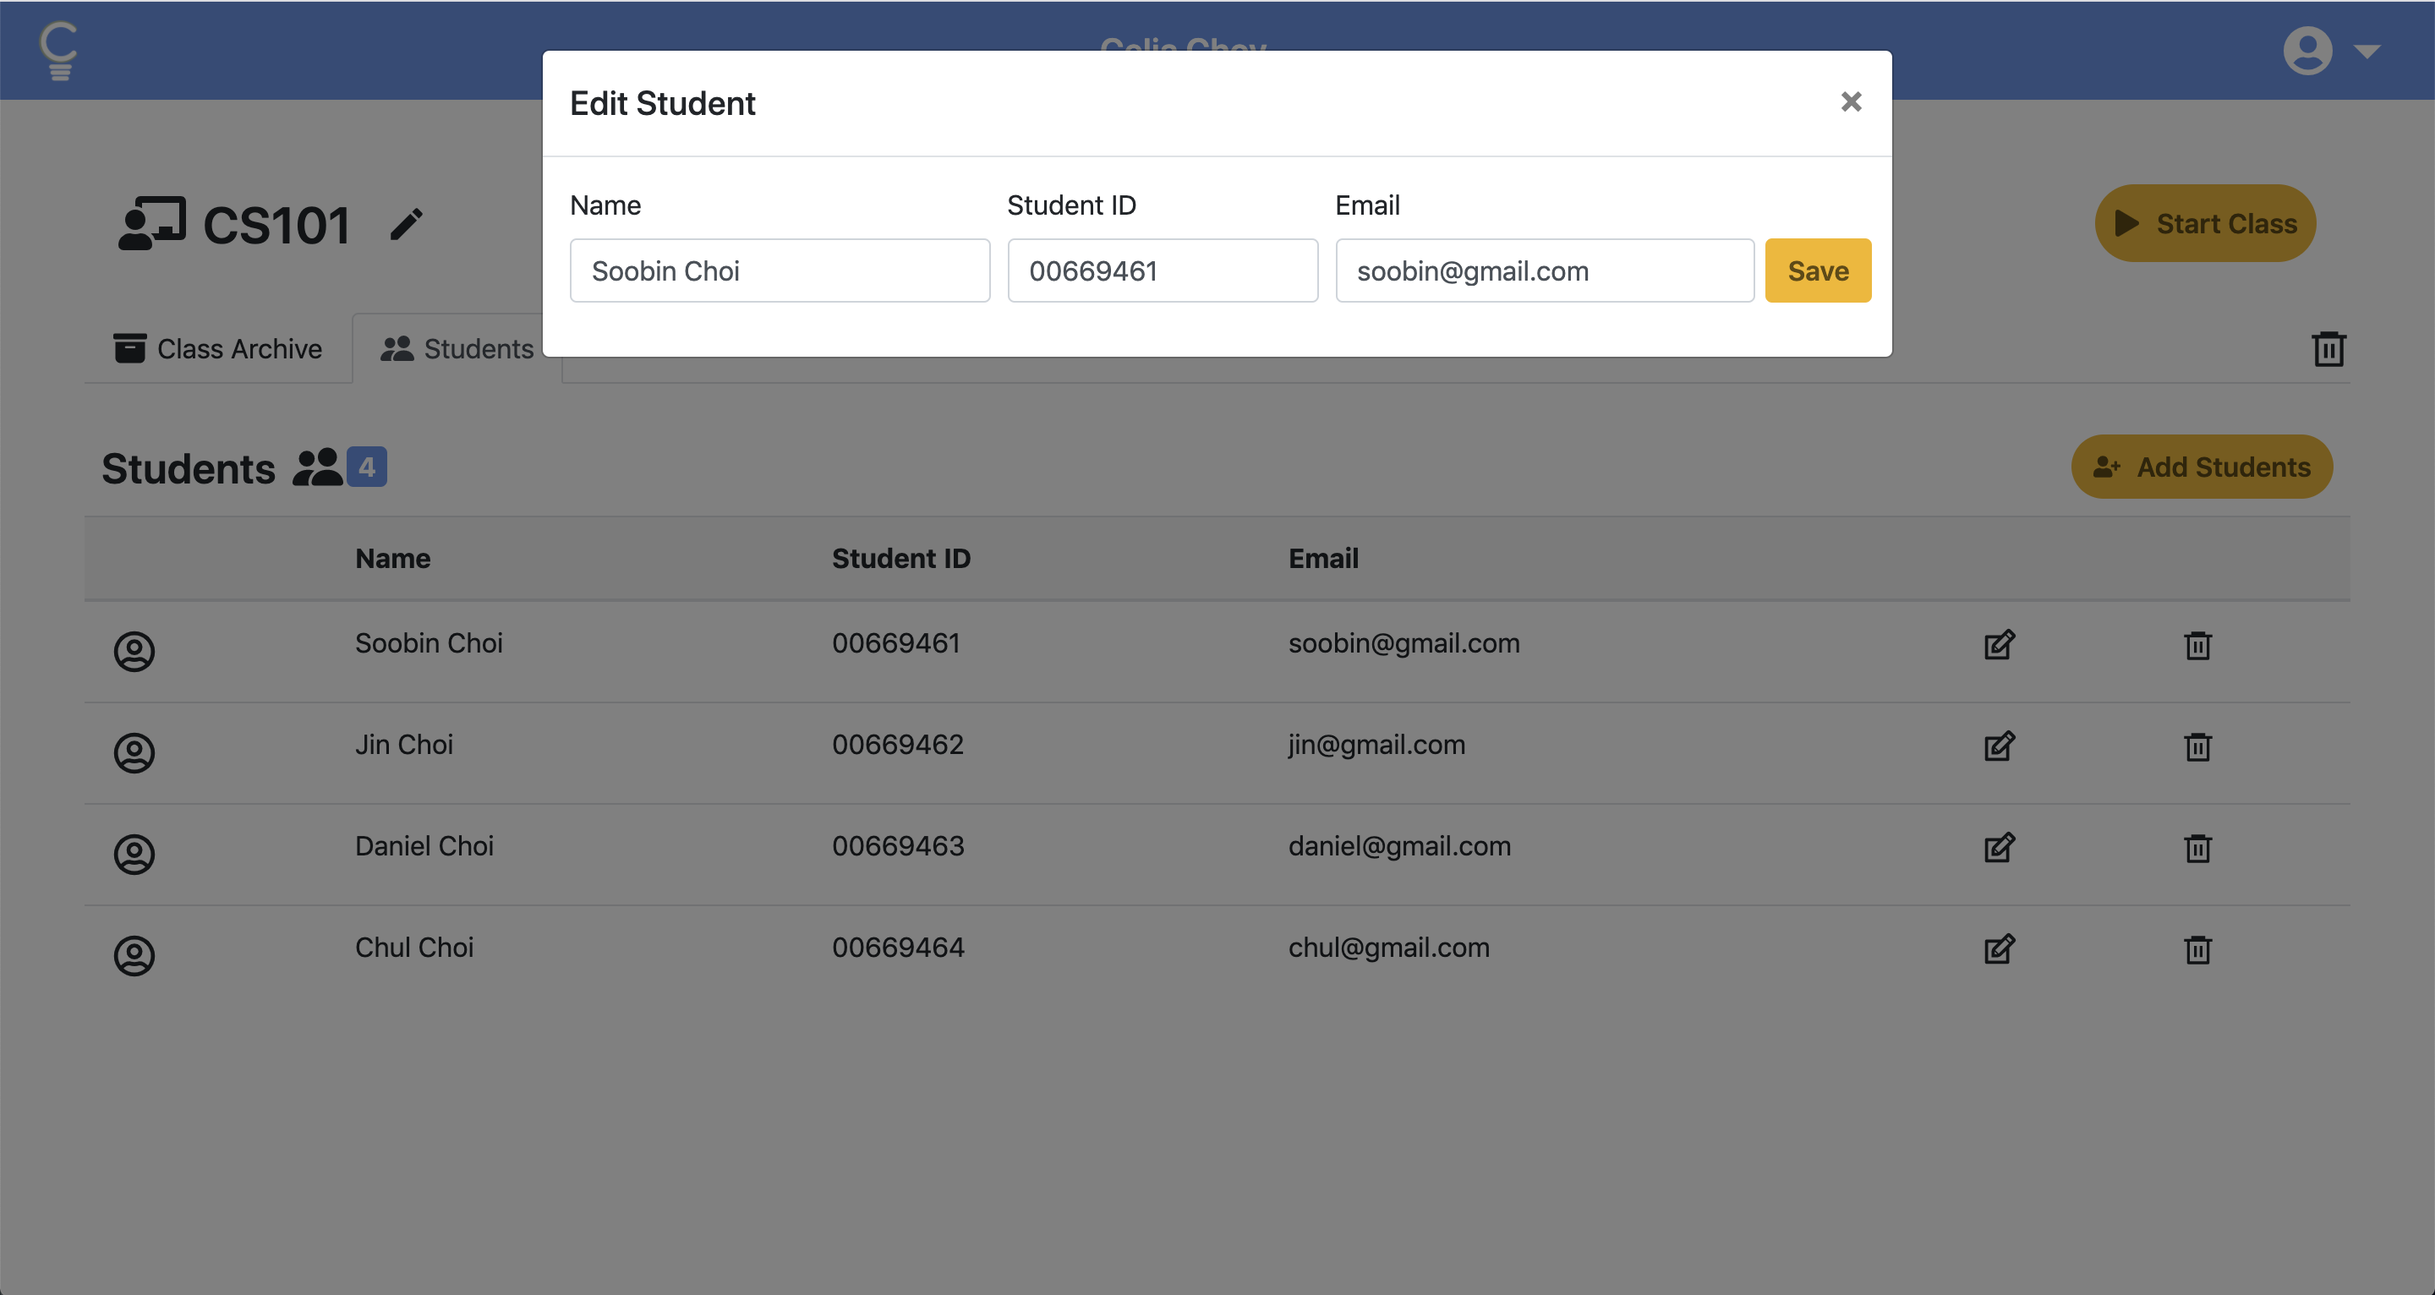Select the Students tab
2435x1295 pixels.
[457, 349]
